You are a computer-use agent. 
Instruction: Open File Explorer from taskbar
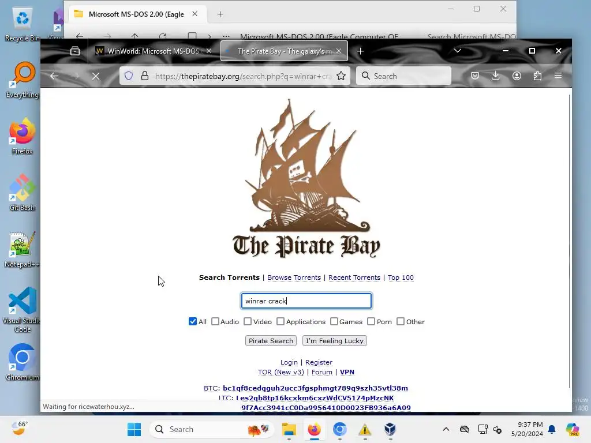(x=289, y=429)
